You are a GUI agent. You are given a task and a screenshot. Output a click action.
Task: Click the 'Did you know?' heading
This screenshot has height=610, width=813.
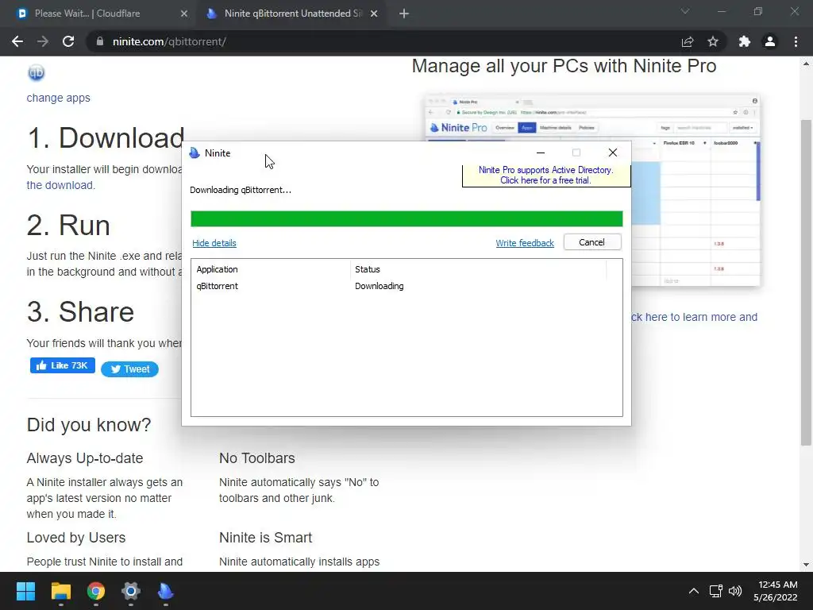[x=89, y=425]
